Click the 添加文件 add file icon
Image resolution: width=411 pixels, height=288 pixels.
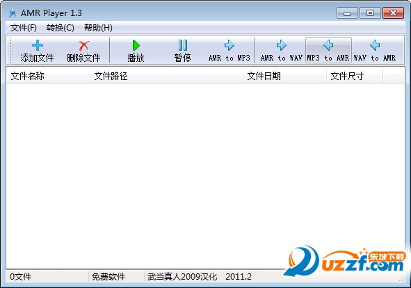[38, 45]
